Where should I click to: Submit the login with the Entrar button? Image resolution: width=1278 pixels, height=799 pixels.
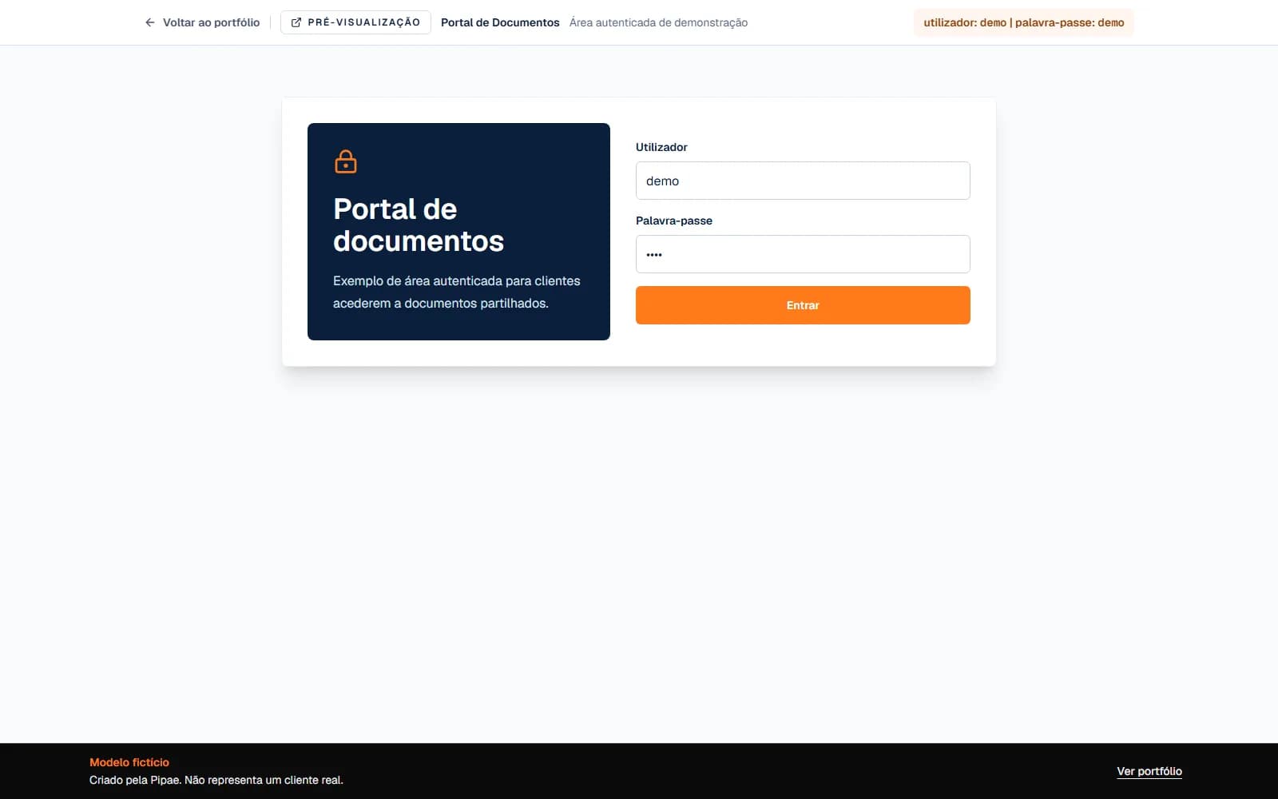click(x=803, y=305)
